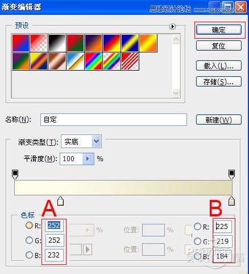This screenshot has height=274, width=249.
Task: Click 存储(S)... to save gradients
Action: [219, 81]
